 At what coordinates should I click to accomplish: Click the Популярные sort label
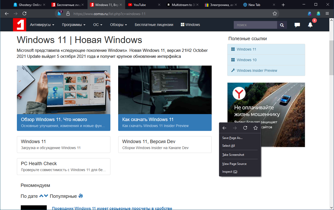[x=63, y=196]
